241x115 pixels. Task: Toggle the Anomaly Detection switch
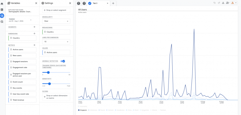pyautogui.click(x=63, y=61)
